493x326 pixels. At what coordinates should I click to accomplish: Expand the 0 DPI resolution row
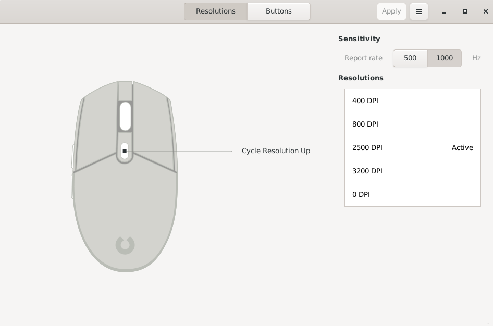click(x=413, y=194)
